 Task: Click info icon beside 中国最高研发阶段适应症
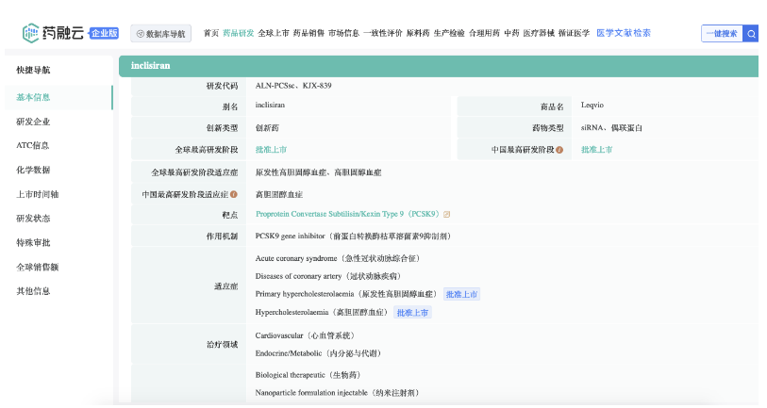(x=234, y=194)
